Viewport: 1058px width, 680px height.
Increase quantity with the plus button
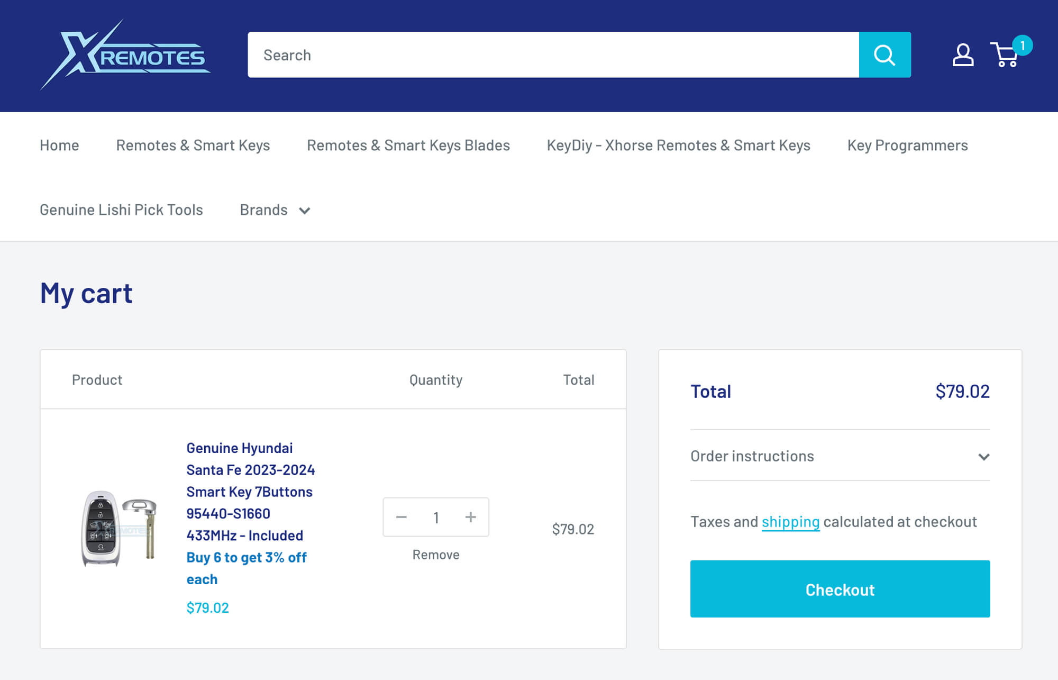click(x=470, y=517)
